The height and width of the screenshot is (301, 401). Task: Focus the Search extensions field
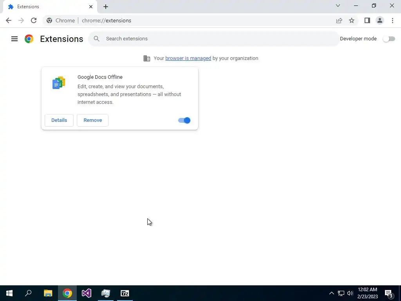tap(214, 39)
